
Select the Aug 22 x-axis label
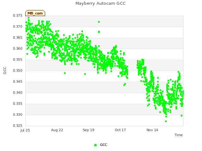click(x=57, y=130)
